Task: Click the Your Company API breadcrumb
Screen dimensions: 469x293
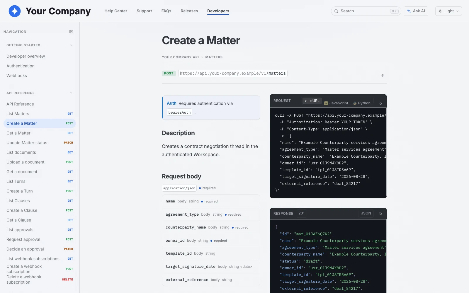Action: pos(180,57)
